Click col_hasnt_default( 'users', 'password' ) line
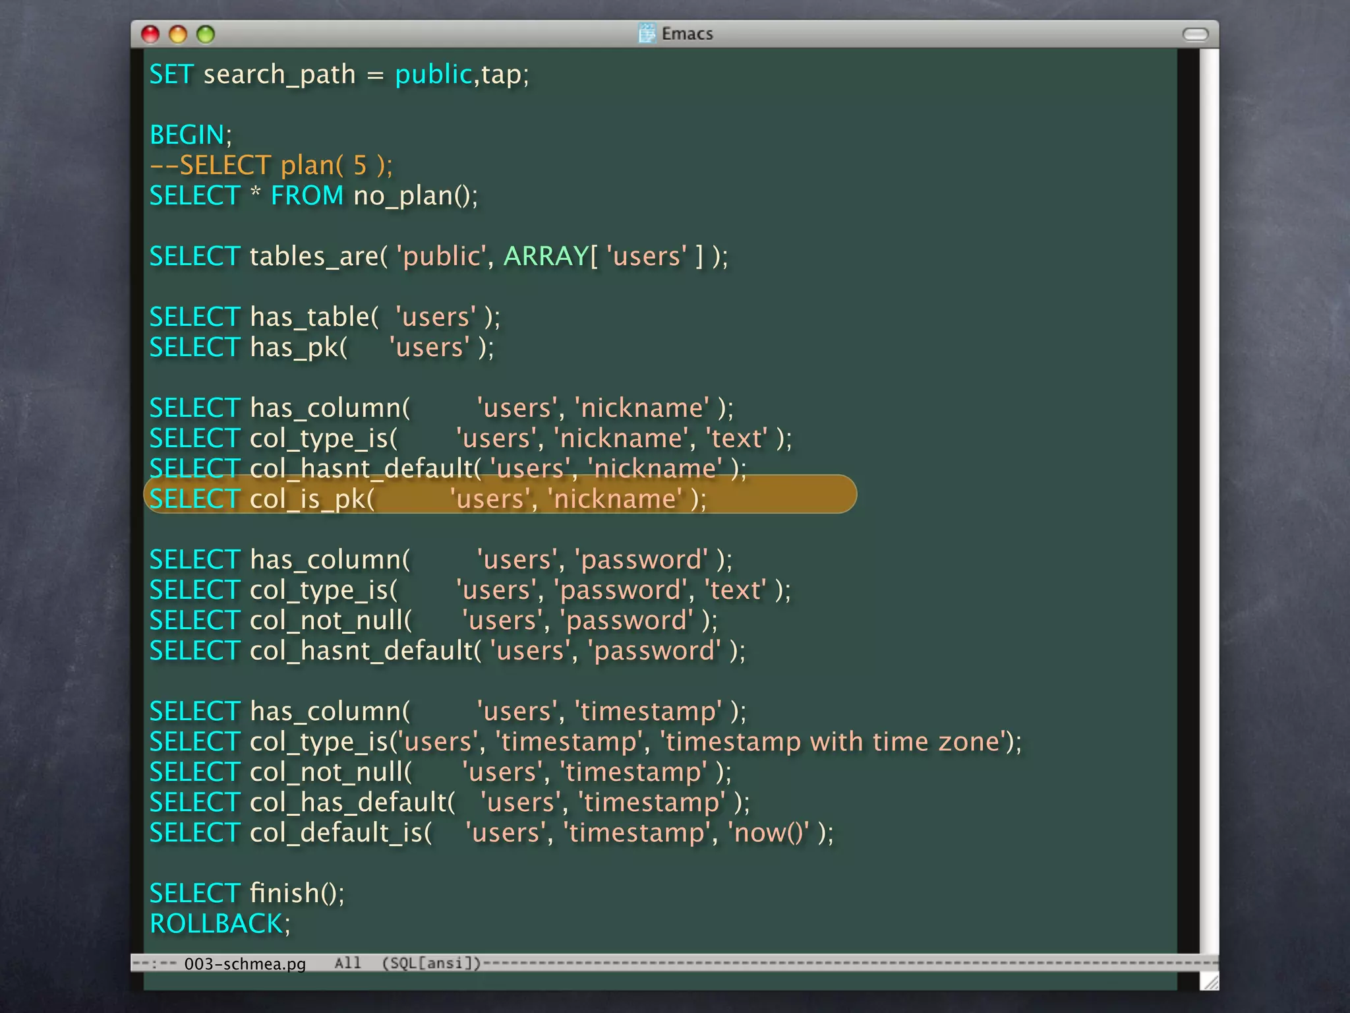 click(448, 651)
